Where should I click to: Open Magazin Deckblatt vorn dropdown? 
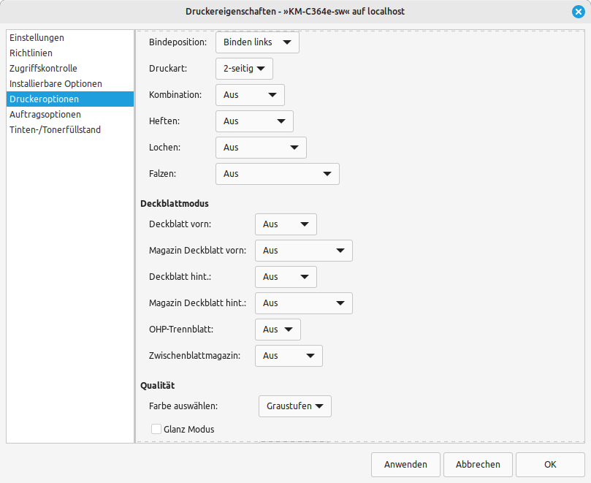coord(304,251)
